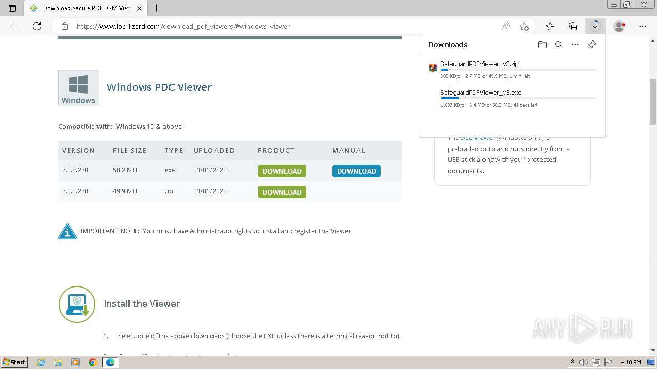Add this page to favorites star
Screen dimensions: 657x369
524,26
